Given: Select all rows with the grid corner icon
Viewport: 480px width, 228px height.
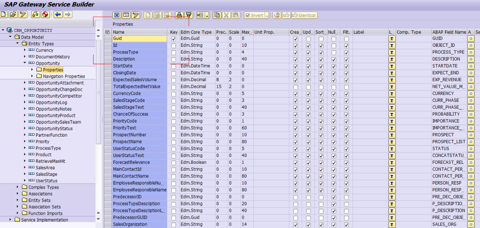Looking at the screenshot, I should pos(108,32).
